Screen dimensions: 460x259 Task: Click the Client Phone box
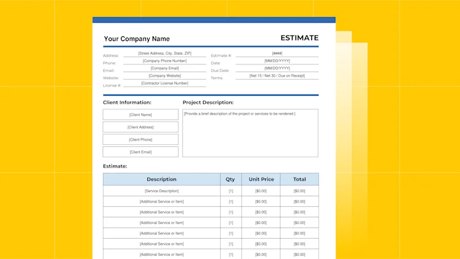(140, 139)
